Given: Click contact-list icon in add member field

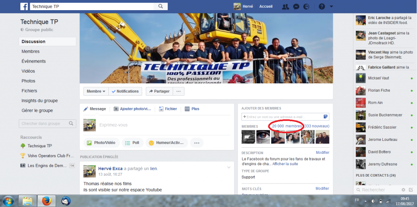Looking at the screenshot, I should click(325, 116).
